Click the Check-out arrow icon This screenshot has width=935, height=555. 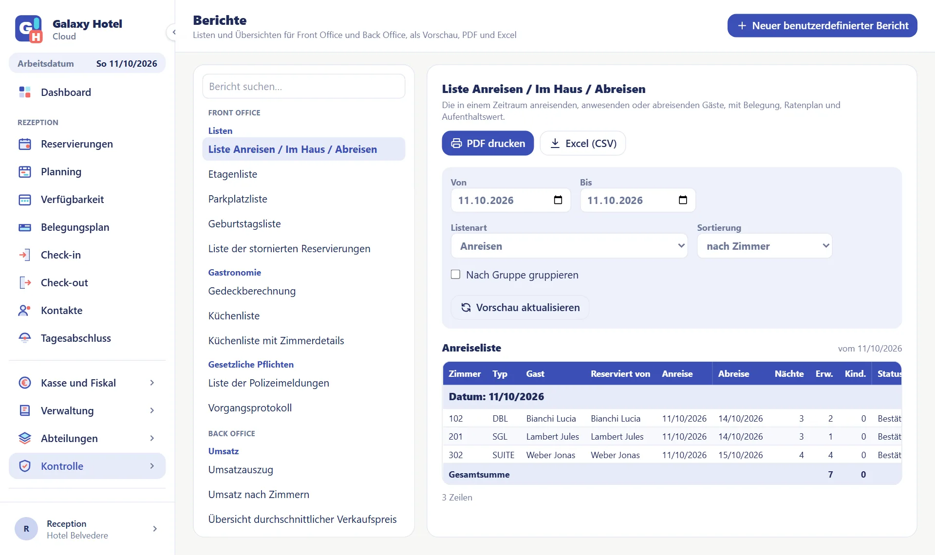(25, 283)
